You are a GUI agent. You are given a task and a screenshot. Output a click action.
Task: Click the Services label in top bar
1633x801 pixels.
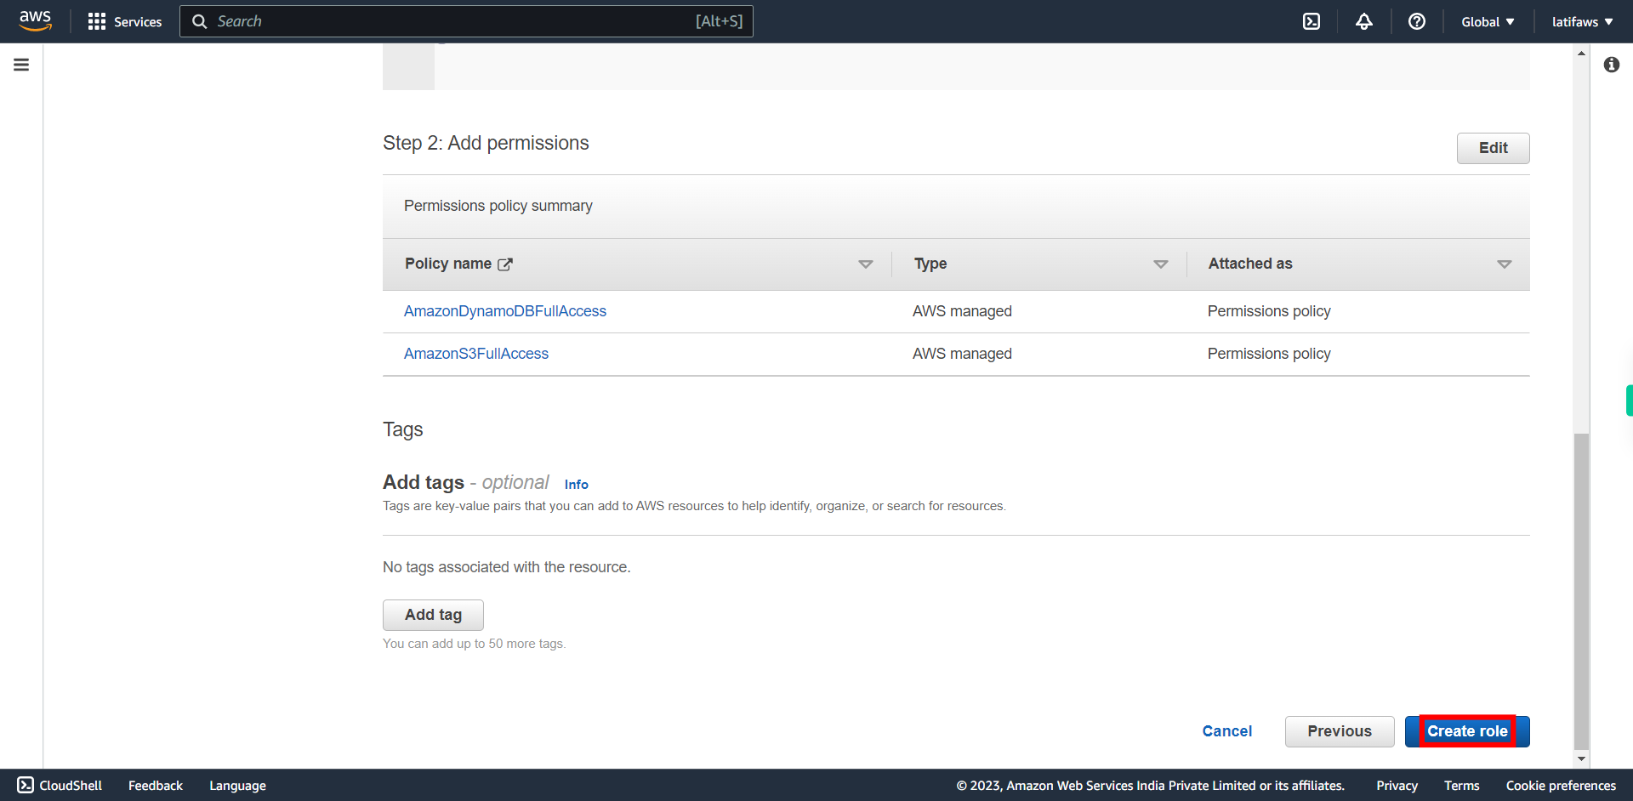(138, 21)
